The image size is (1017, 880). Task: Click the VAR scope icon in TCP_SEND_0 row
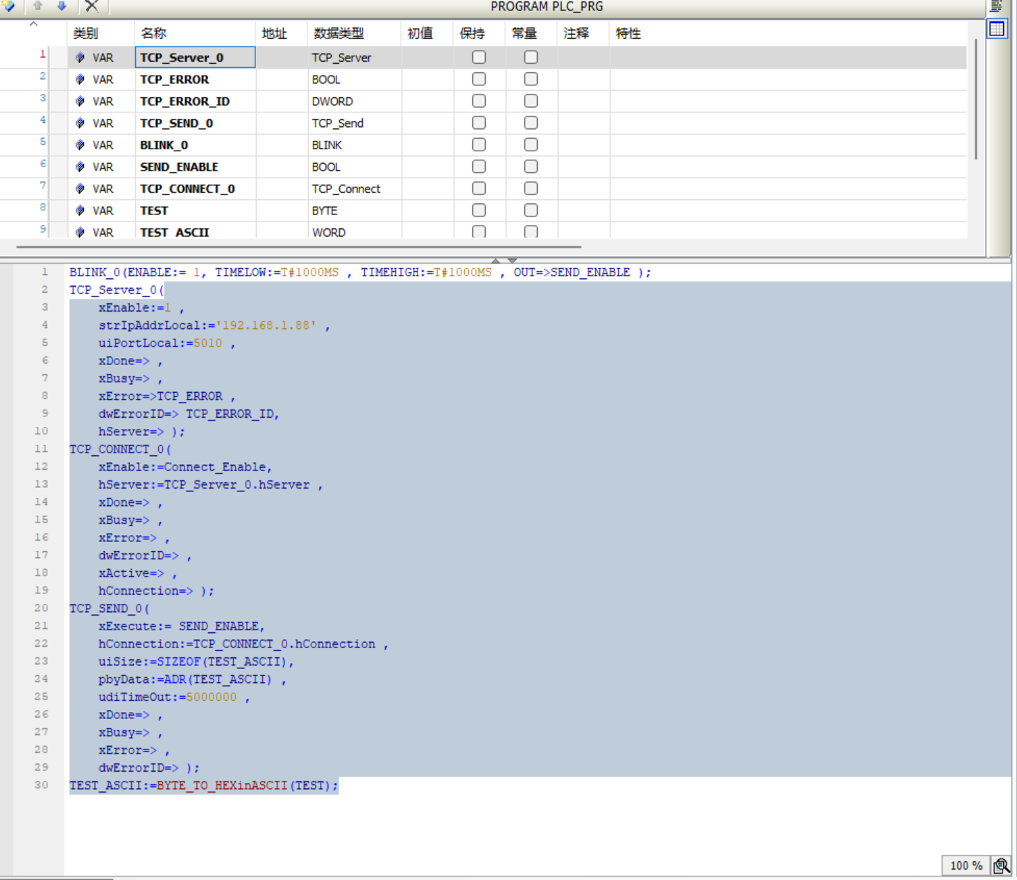point(80,124)
